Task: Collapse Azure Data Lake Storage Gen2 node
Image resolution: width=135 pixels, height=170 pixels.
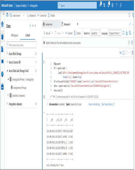Action: 7,70
